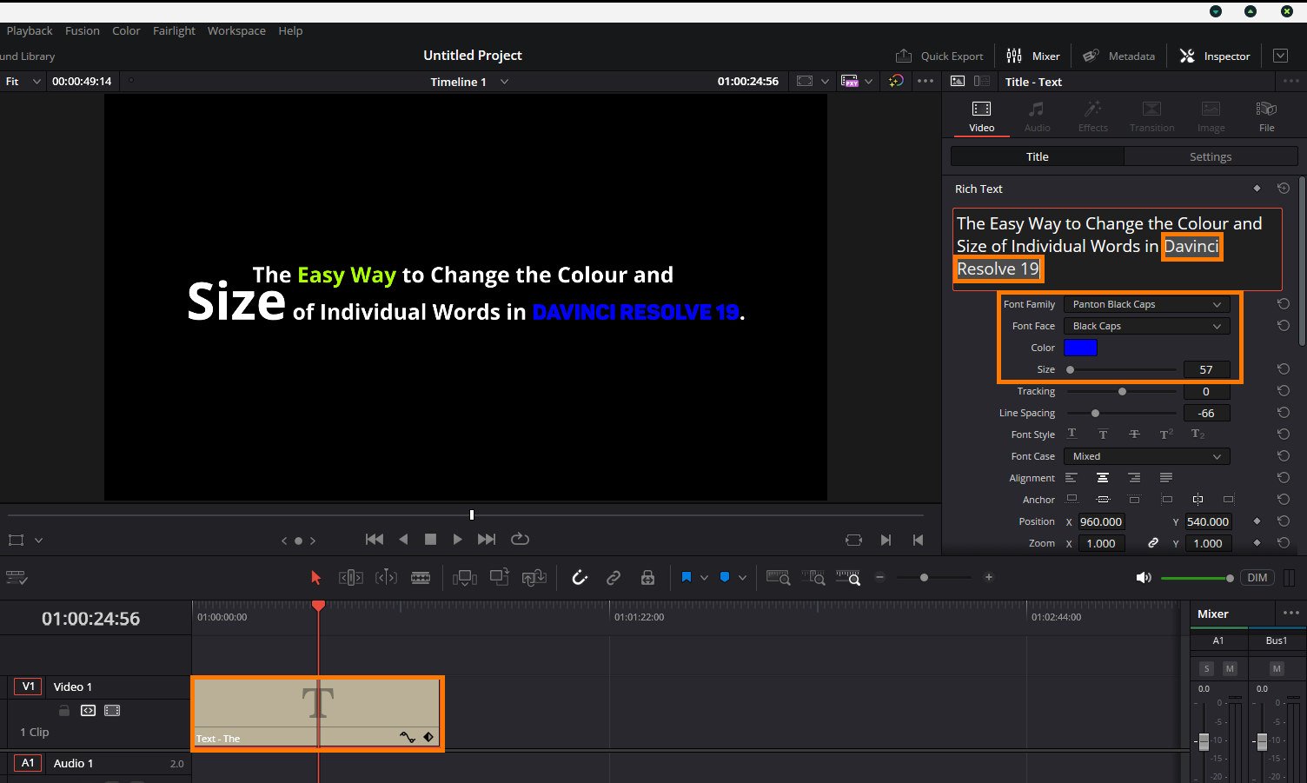Activate the Blade Edit Mode tool
The width and height of the screenshot is (1307, 783).
(421, 578)
